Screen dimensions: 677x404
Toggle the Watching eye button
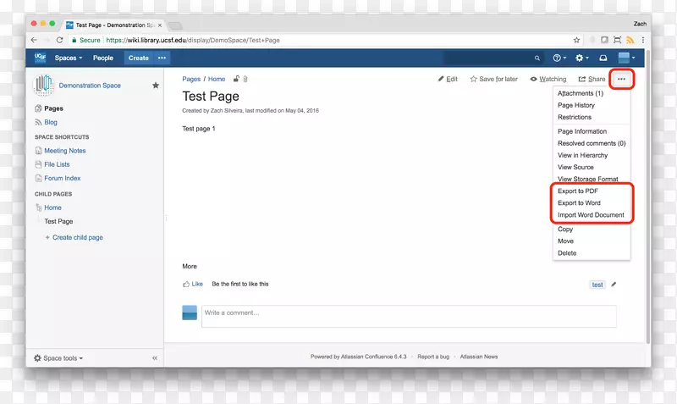pyautogui.click(x=548, y=79)
